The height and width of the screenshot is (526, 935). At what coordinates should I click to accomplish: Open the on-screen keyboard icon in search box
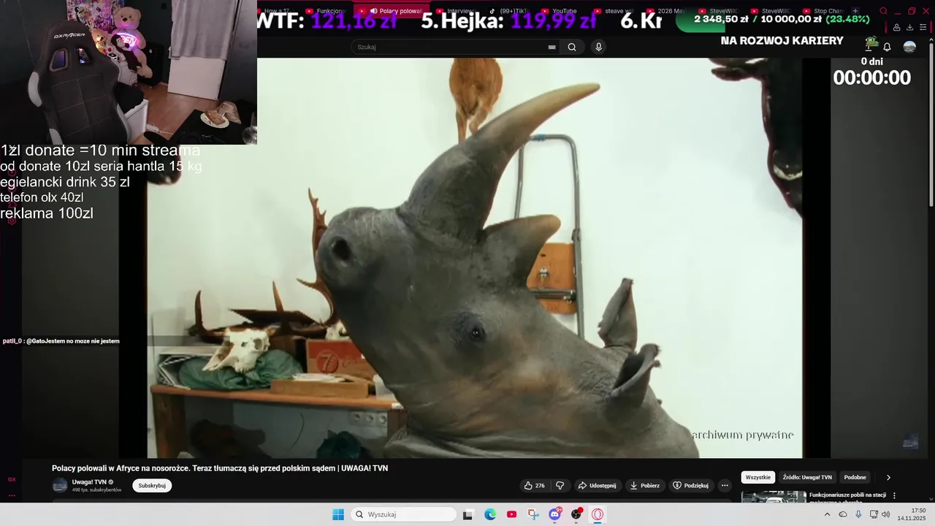tap(552, 47)
